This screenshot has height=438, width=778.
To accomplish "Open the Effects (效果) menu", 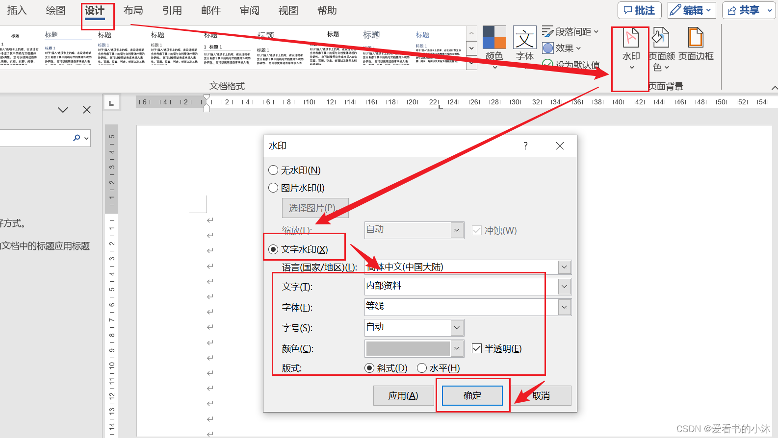I will (562, 48).
